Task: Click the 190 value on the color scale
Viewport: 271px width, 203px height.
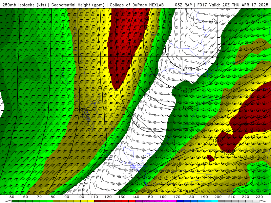Action: click(204, 197)
